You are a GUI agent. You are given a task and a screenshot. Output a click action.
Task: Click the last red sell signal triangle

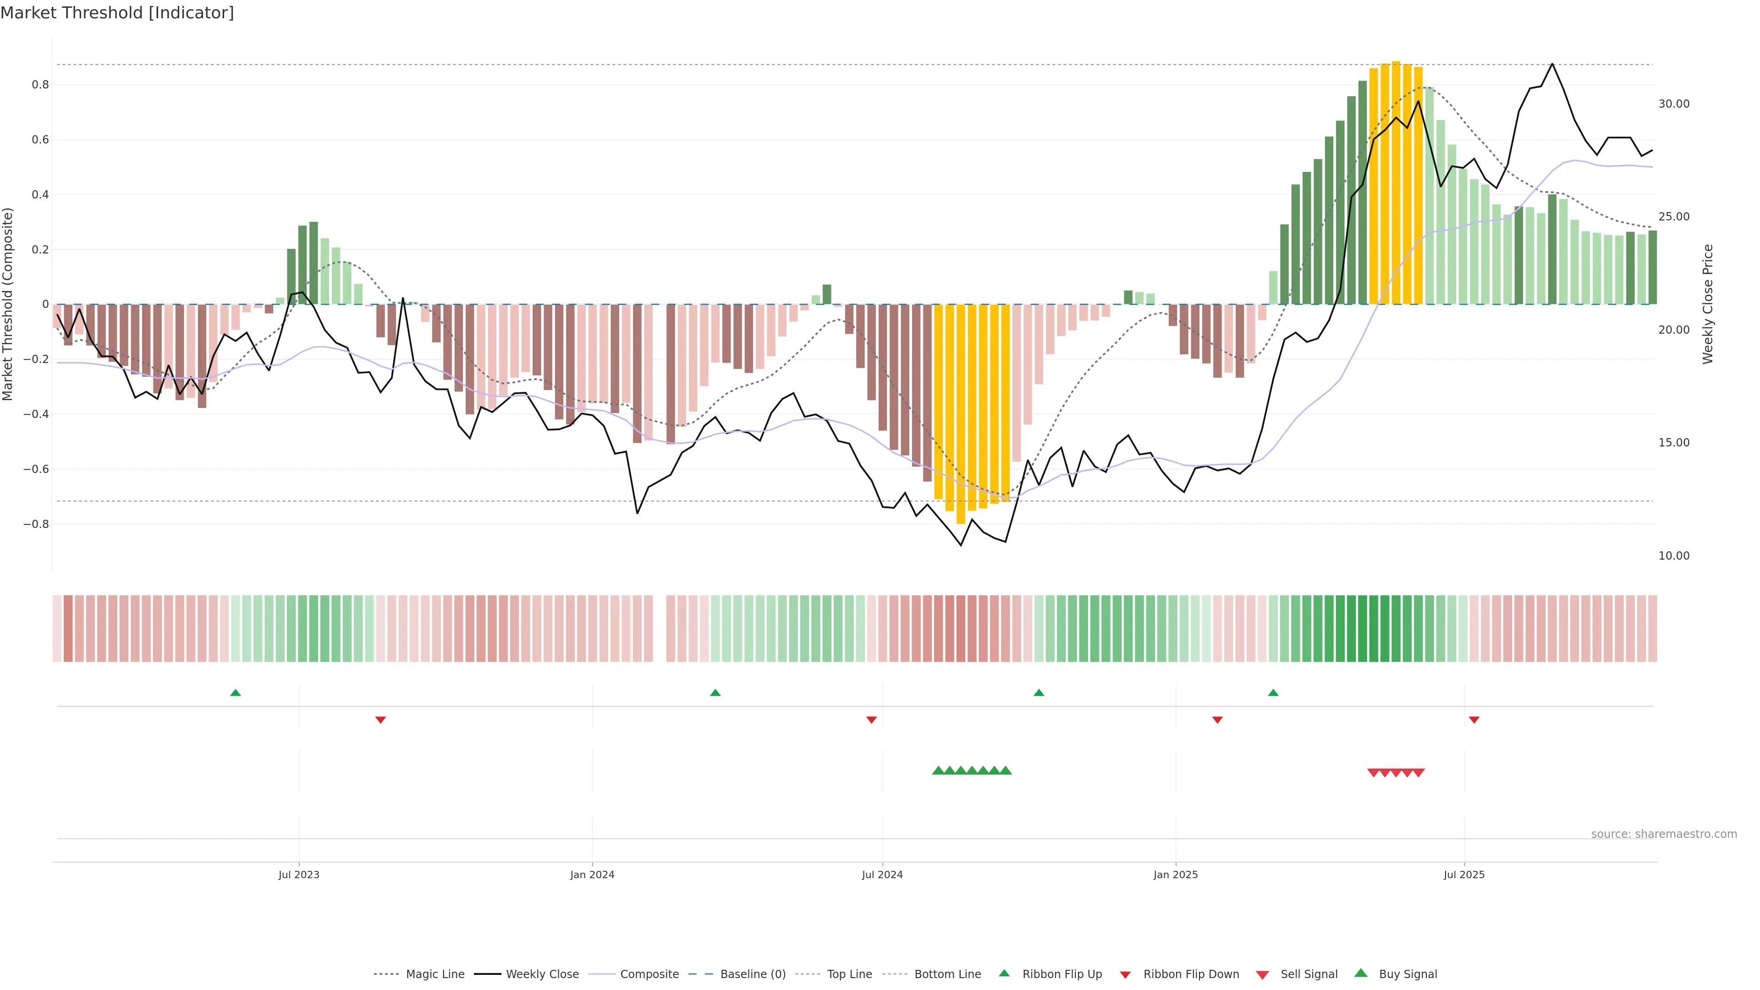pos(1419,773)
